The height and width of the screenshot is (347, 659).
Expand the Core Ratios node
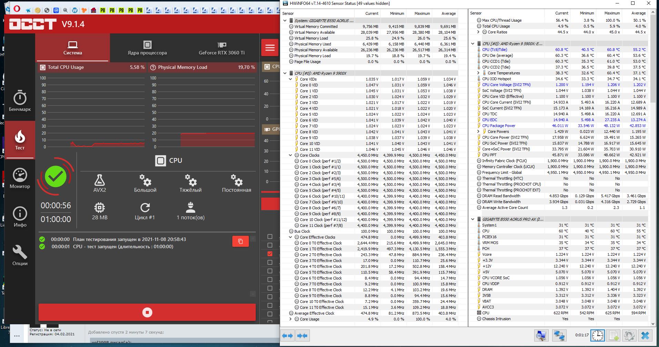point(478,32)
